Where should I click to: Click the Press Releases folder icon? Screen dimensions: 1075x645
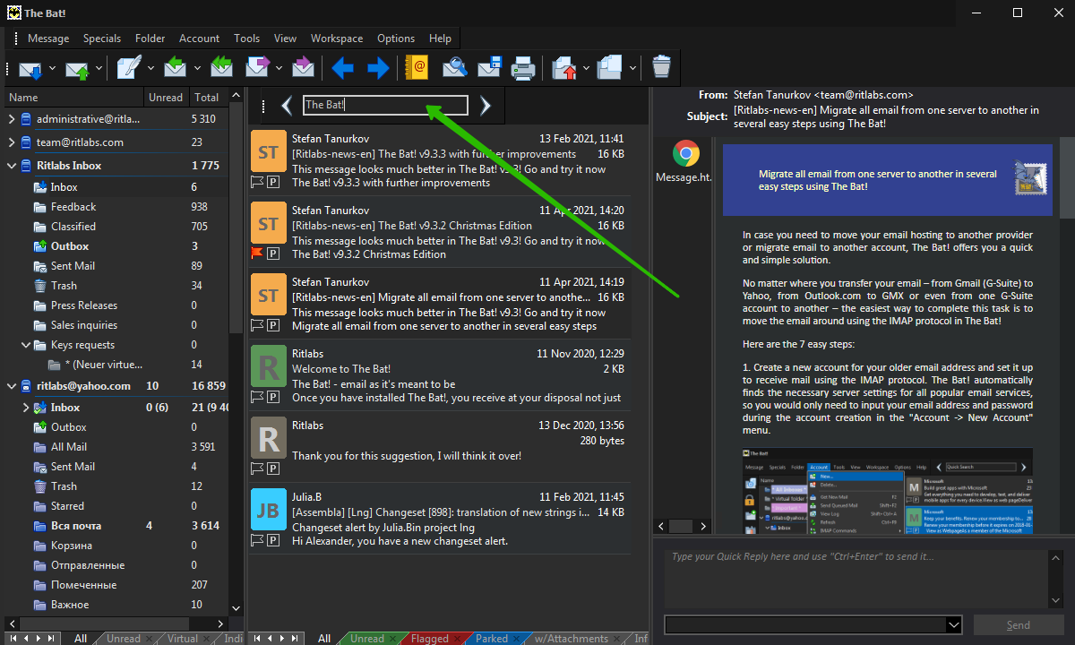pyautogui.click(x=40, y=305)
